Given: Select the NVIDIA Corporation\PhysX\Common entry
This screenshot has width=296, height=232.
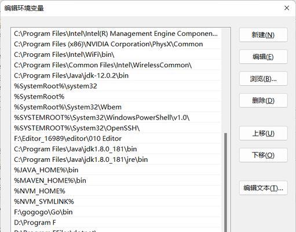Looking at the screenshot, I should point(116,44).
